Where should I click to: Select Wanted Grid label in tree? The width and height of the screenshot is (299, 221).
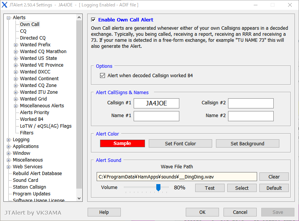(33, 99)
